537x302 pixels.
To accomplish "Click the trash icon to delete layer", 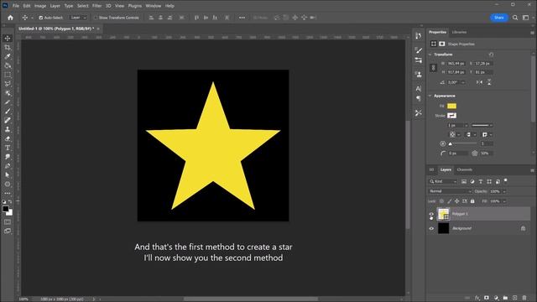I will pyautogui.click(x=524, y=298).
